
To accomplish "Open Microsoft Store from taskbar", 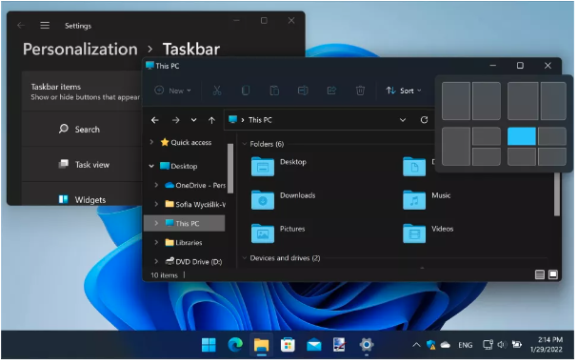I will pyautogui.click(x=288, y=345).
